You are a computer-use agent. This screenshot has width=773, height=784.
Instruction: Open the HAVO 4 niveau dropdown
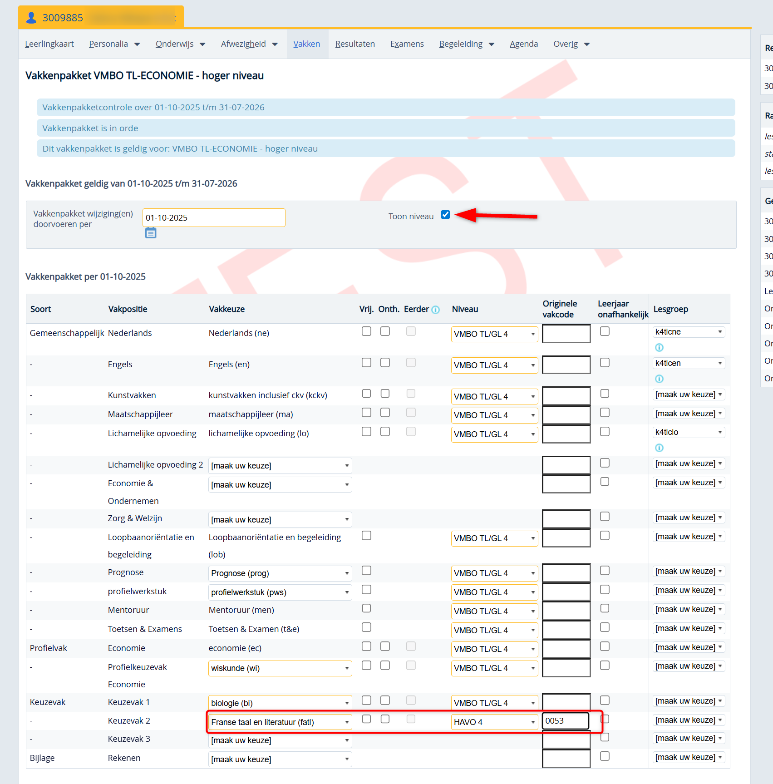pyautogui.click(x=494, y=722)
